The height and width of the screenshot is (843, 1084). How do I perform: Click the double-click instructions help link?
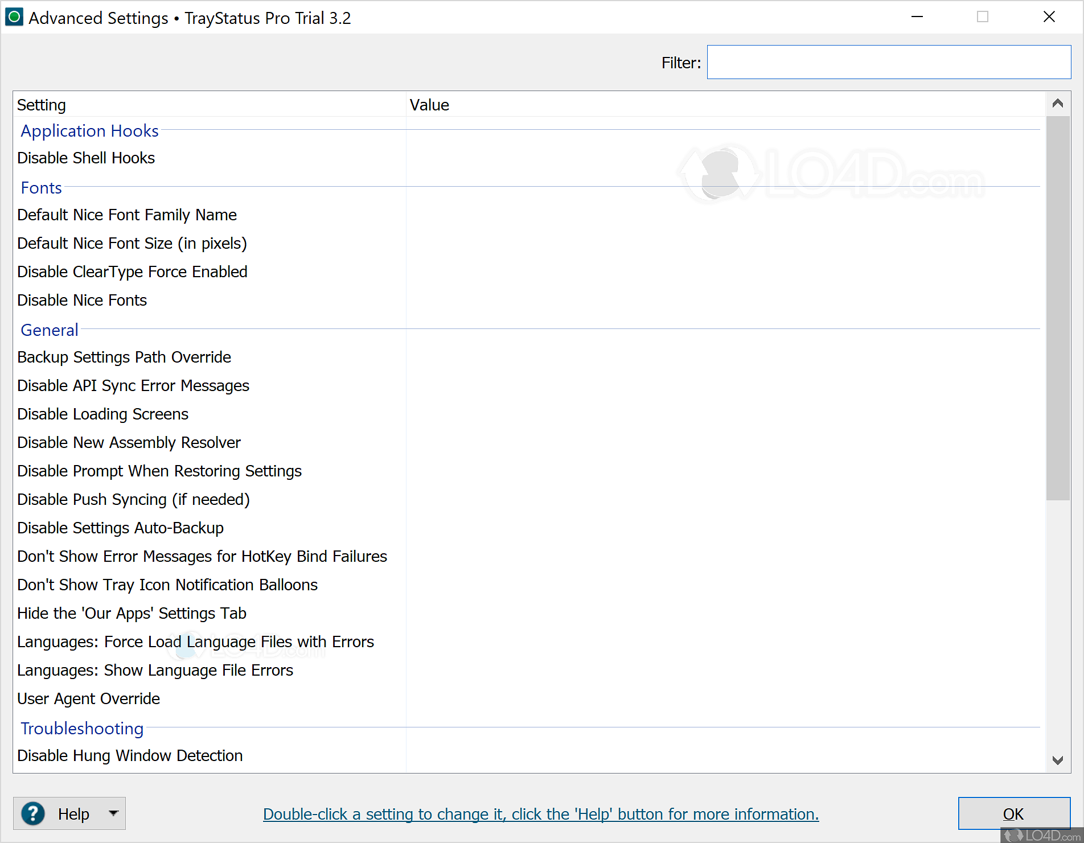pos(540,814)
